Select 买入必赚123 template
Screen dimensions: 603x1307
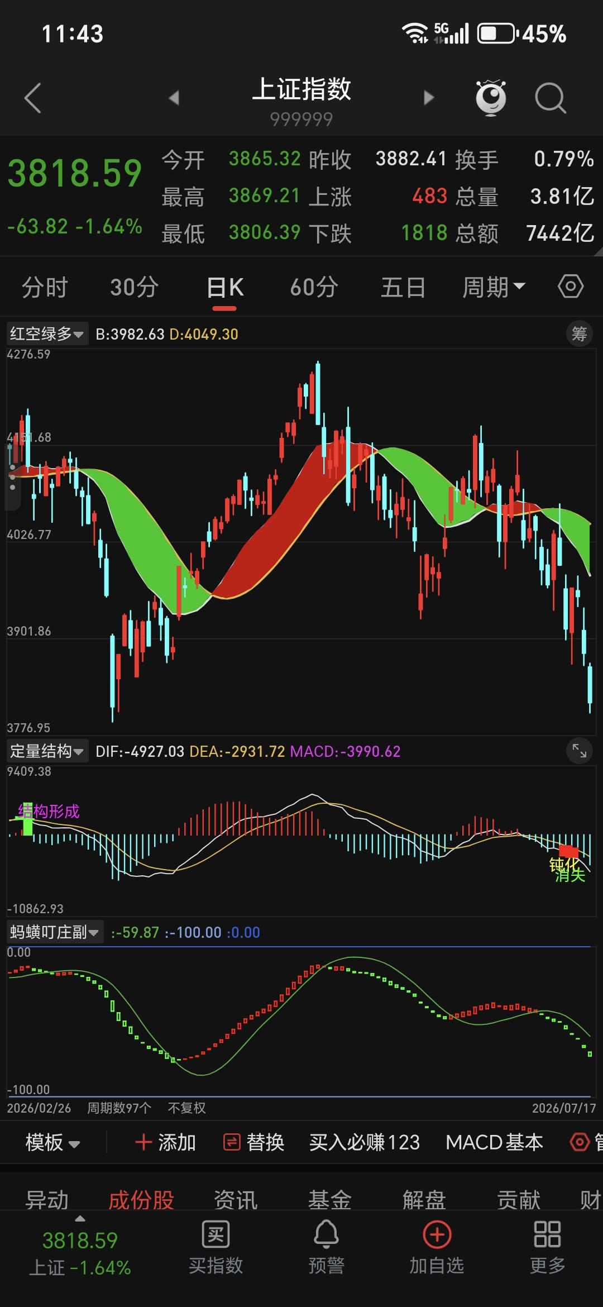point(365,1142)
